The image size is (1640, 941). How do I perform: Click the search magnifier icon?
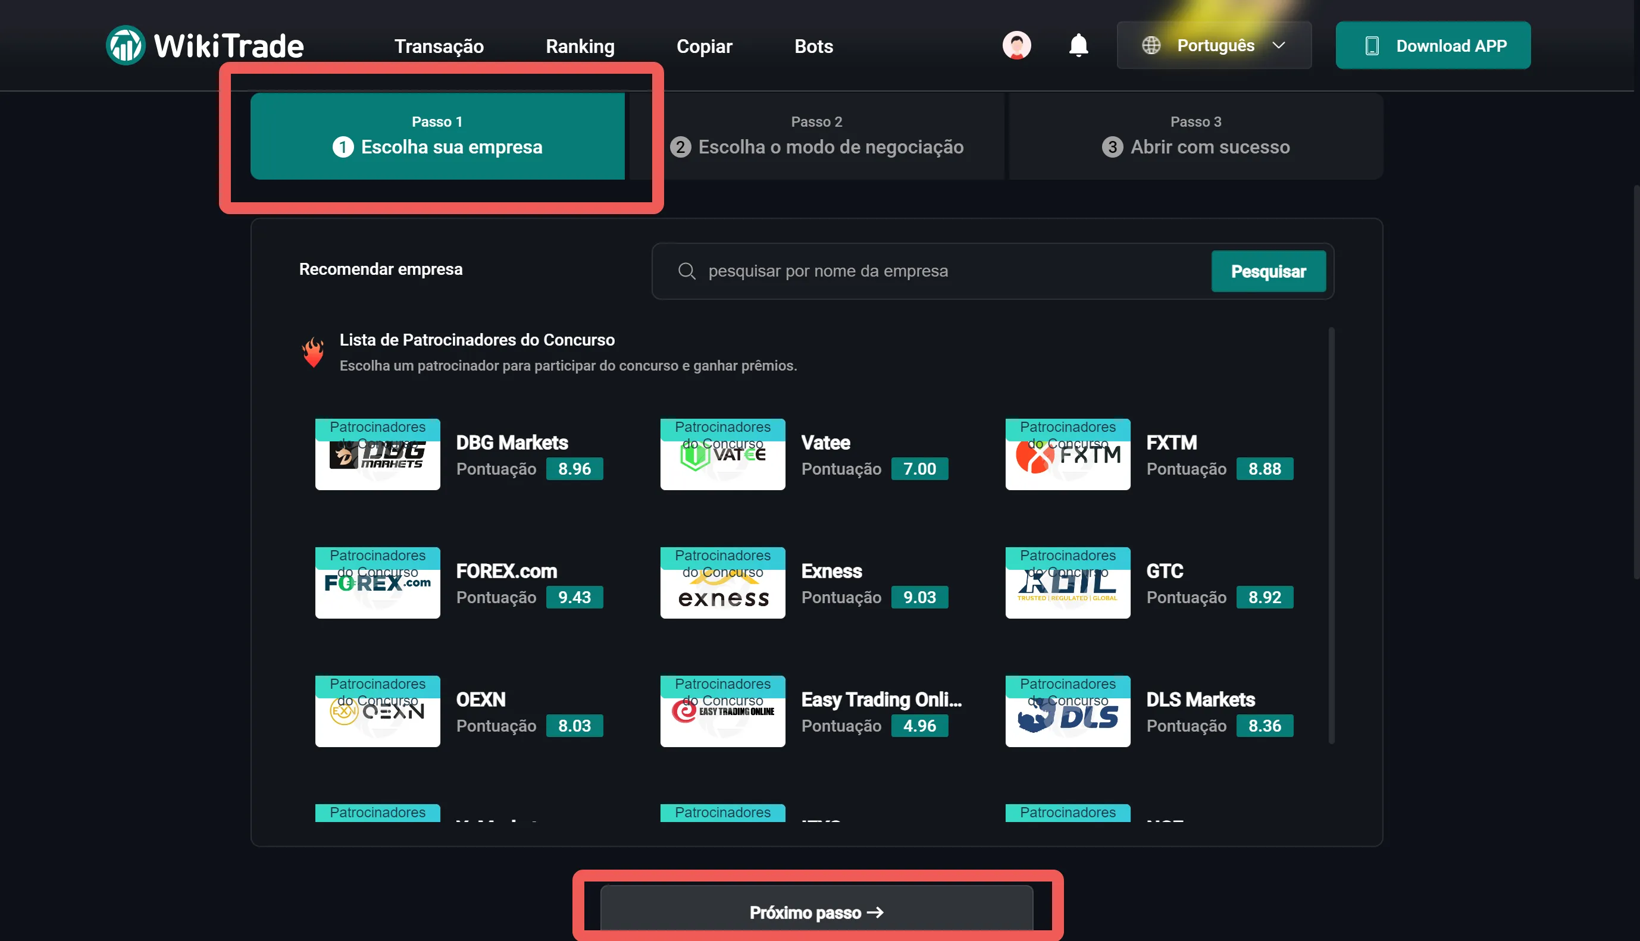(687, 271)
